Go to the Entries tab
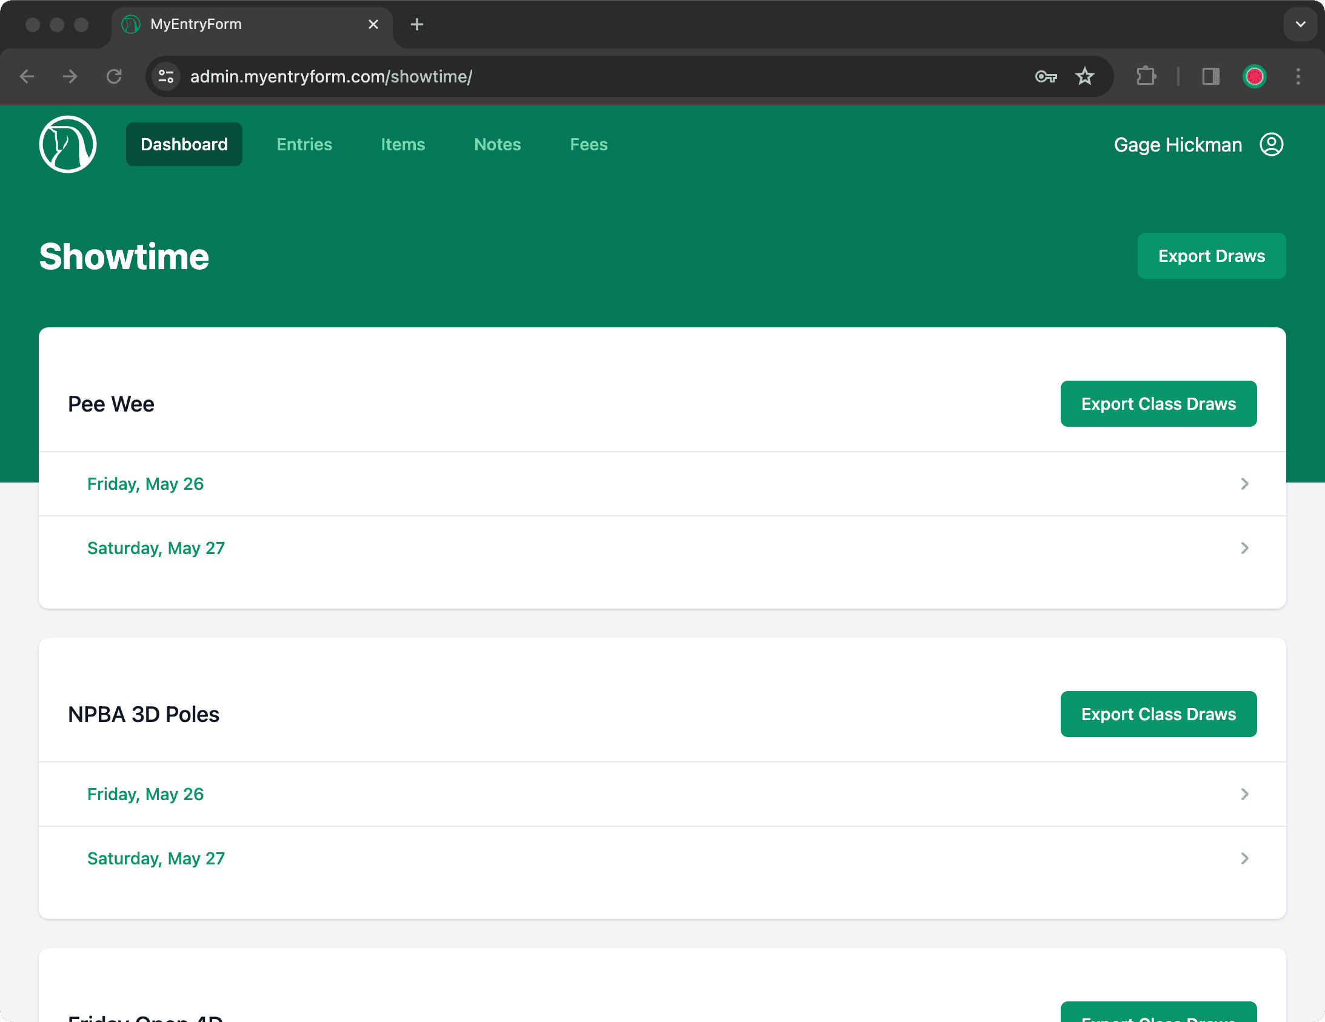 click(304, 144)
